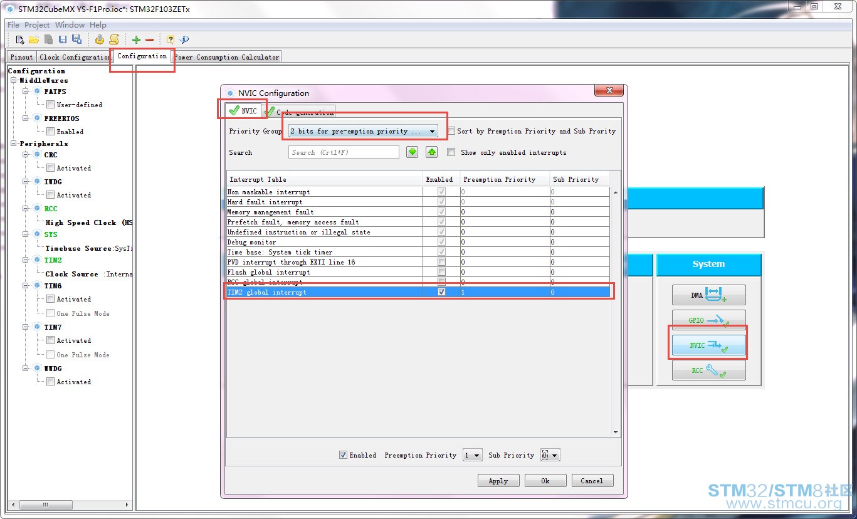Switch to the Clock Configuration tab

coord(75,57)
